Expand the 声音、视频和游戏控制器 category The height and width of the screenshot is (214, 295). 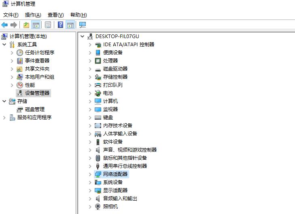point(90,150)
